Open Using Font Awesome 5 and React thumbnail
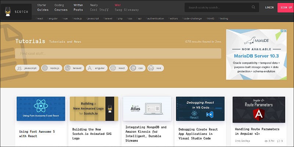This screenshot has height=147, width=294. coord(41,109)
